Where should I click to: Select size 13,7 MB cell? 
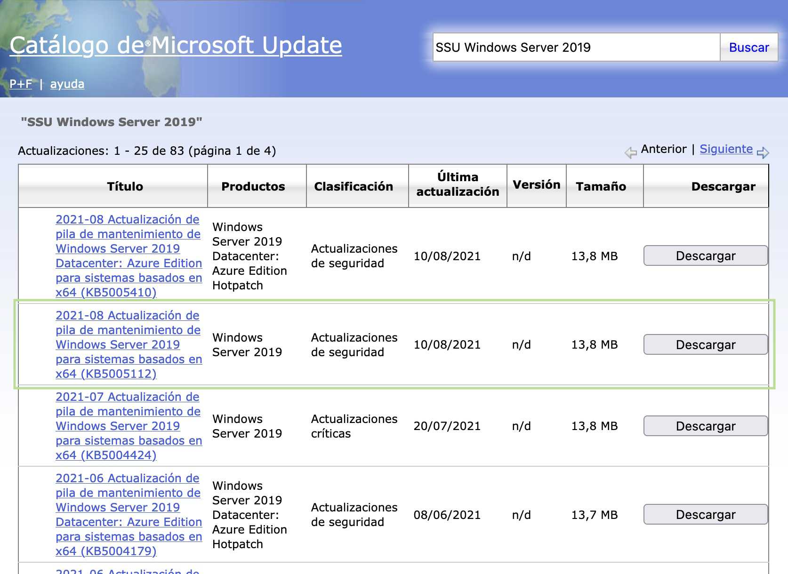[x=595, y=515]
